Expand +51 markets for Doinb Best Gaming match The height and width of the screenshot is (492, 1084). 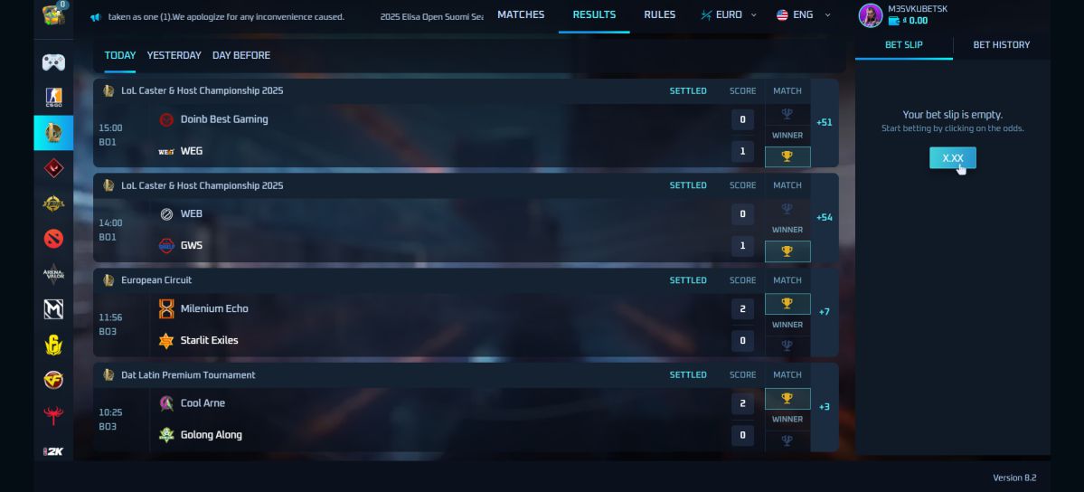824,122
